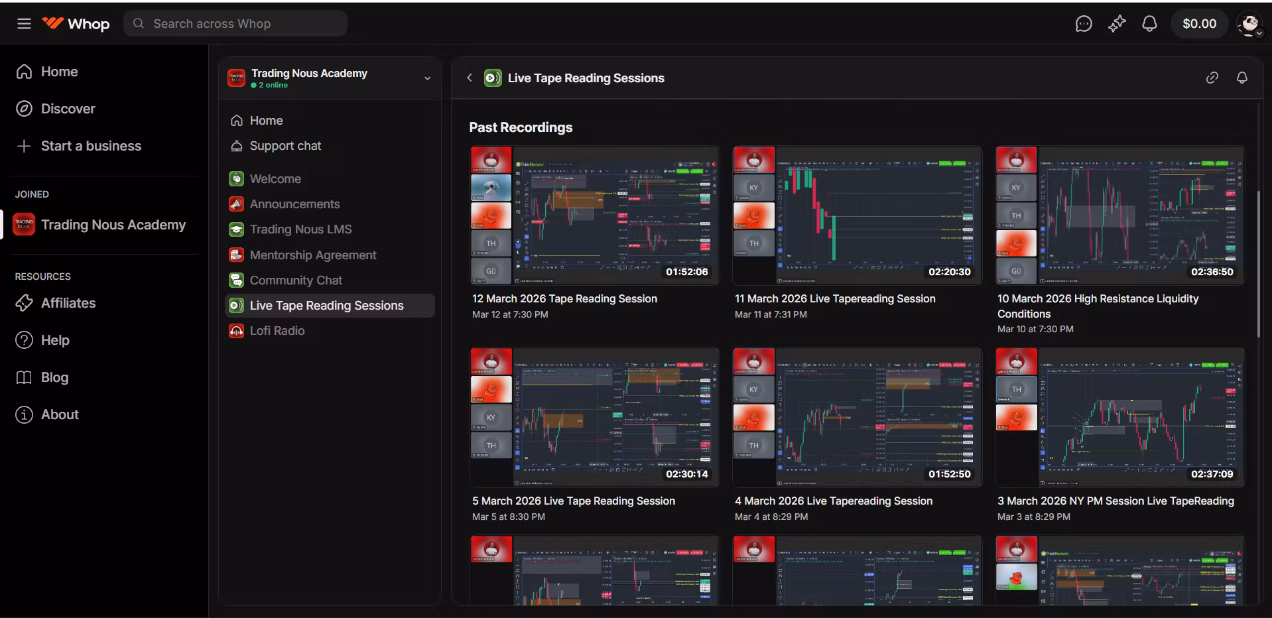Play the 10 March 2026 recording thumbnail
The image size is (1272, 618).
(x=1119, y=216)
